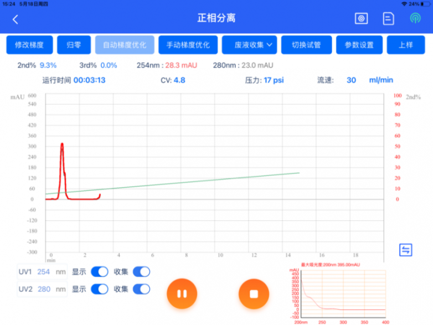The height and width of the screenshot is (325, 433).
Task: Click the axis swap icon beside chart
Action: click(405, 250)
